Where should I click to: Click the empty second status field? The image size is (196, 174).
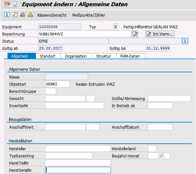[145, 41]
